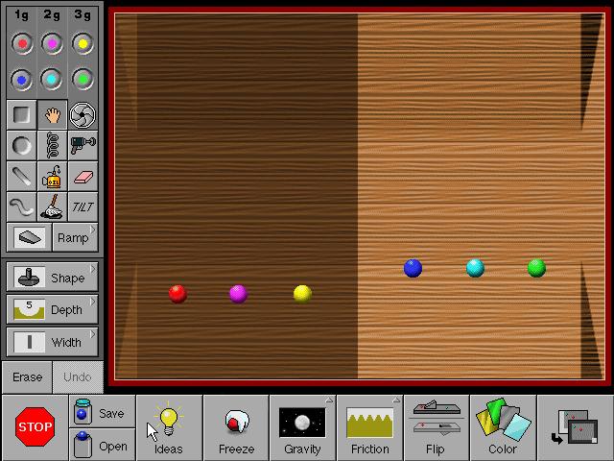Click the yellow marble on the board
614x461 pixels.
pos(302,294)
